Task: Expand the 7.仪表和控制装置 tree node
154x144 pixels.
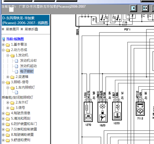Action: coord(3,129)
